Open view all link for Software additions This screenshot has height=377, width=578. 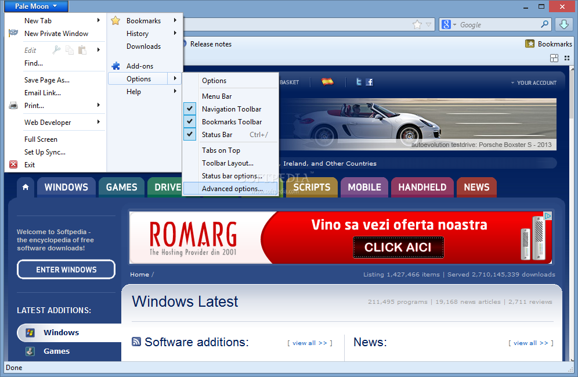[310, 343]
